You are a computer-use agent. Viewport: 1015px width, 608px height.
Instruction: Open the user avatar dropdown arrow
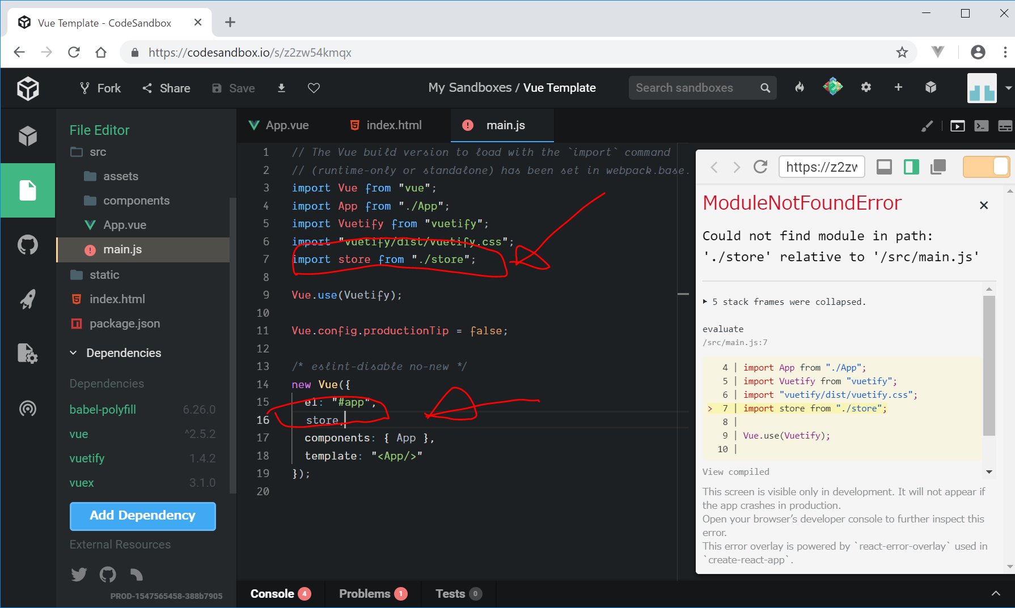coord(1008,88)
